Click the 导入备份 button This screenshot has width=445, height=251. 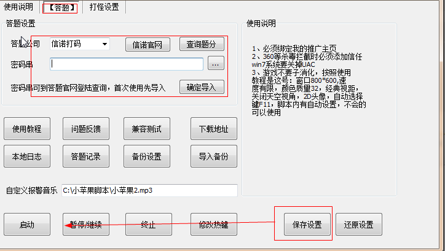214,156
